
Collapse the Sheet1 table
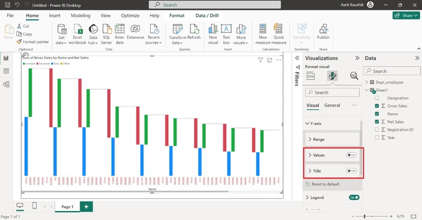coord(366,90)
